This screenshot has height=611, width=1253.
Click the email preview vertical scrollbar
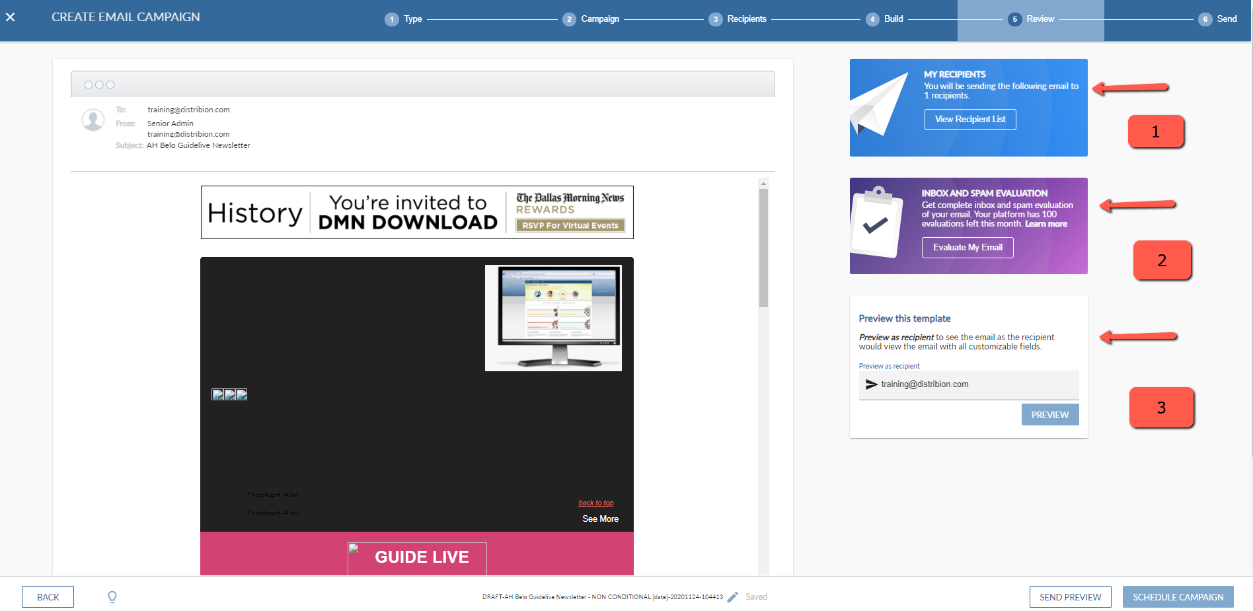[764, 248]
